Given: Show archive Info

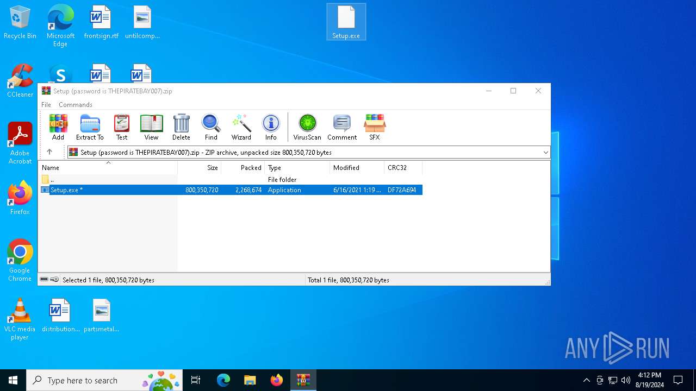Looking at the screenshot, I should (271, 128).
